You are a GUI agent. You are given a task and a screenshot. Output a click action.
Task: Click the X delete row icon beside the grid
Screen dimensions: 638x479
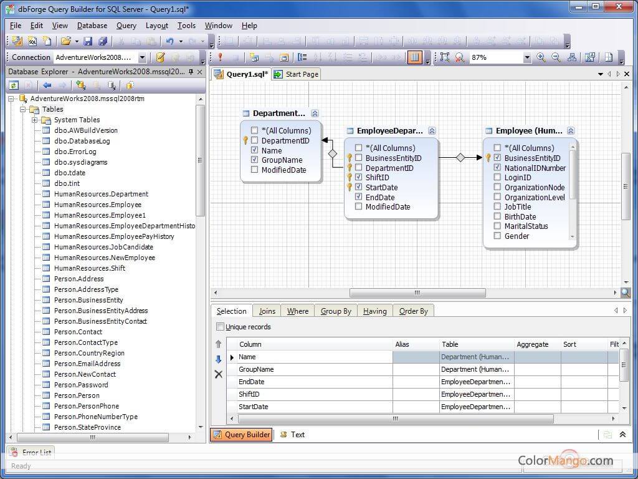point(219,374)
